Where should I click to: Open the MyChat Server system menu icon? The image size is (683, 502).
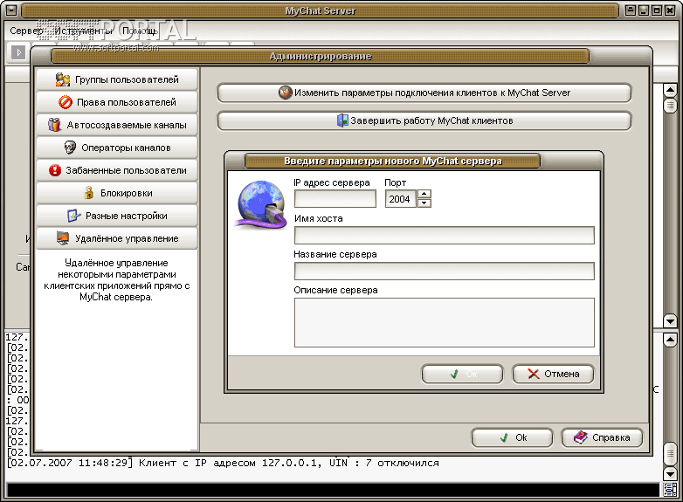coord(11,10)
